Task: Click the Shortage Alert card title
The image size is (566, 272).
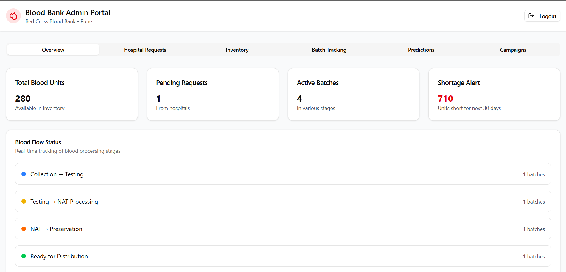Action: 459,83
